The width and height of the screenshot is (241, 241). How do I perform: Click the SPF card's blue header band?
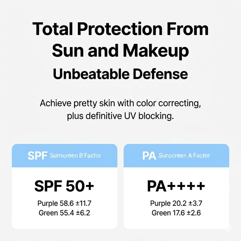(64, 155)
